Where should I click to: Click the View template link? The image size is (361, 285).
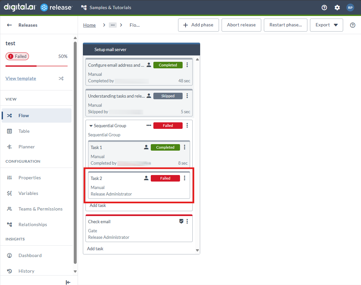(x=21, y=78)
